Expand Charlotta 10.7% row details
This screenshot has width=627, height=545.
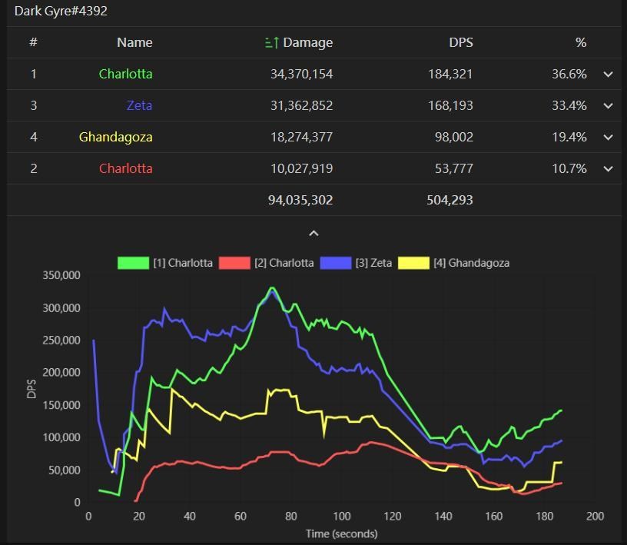[608, 169]
